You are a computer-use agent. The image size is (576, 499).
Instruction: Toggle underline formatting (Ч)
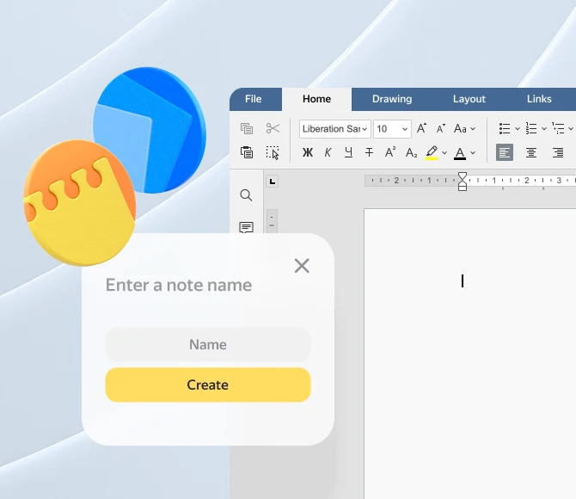pos(348,152)
